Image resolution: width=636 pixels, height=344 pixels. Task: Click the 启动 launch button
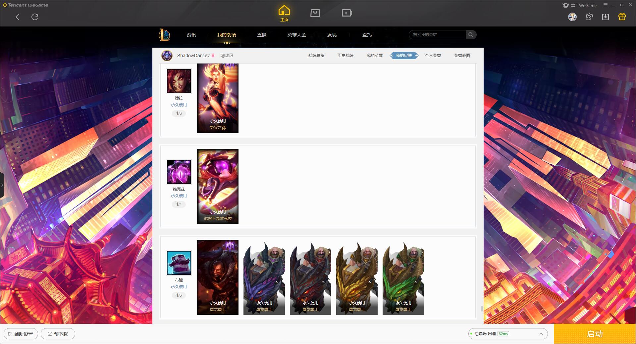click(x=595, y=334)
